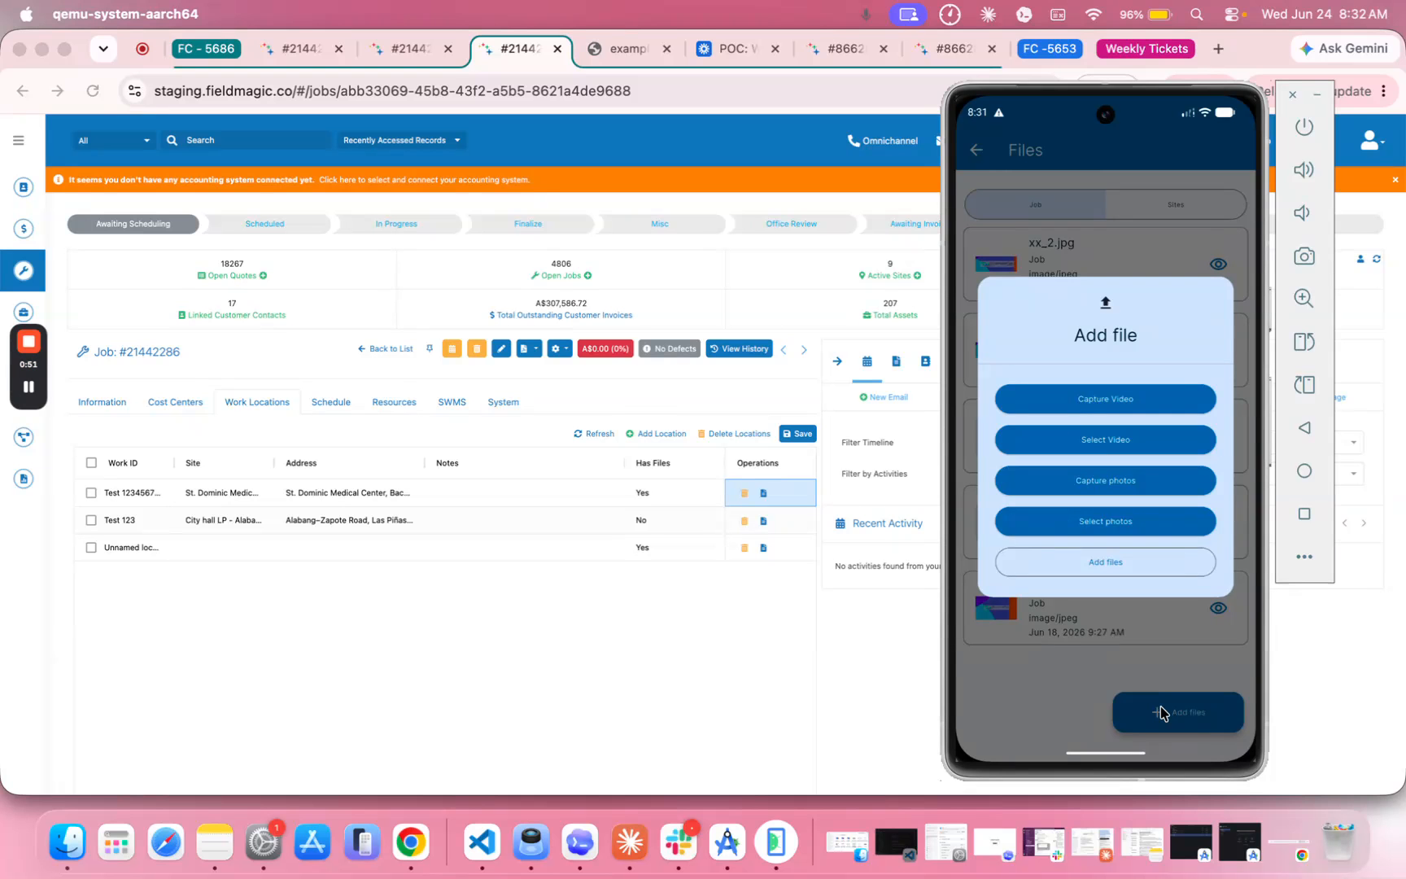The image size is (1406, 879).
Task: Open the All record-type dropdown
Action: pos(113,141)
